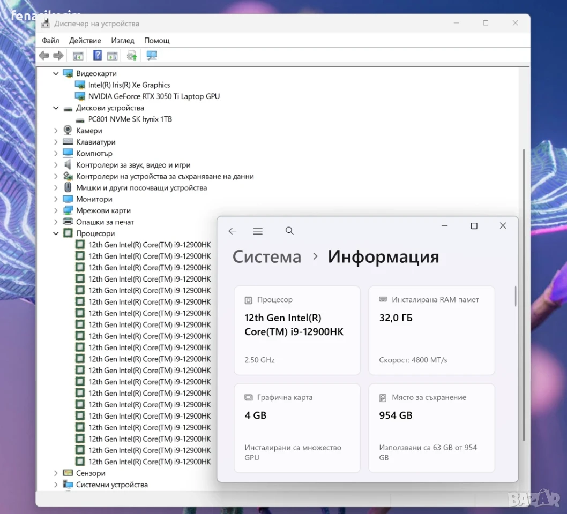Expand Мишки и други посочващи устройства
The image size is (567, 514).
pyautogui.click(x=56, y=188)
